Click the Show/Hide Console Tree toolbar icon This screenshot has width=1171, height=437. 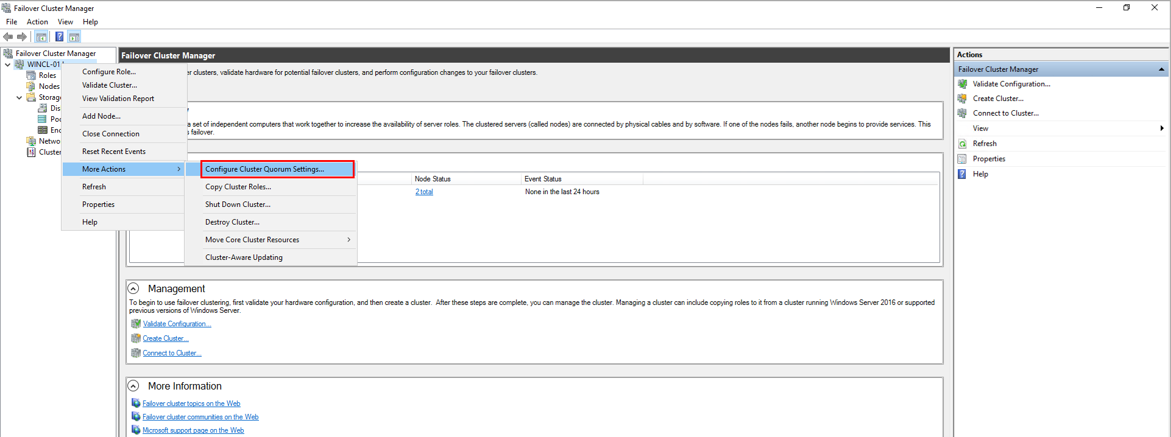(x=41, y=37)
